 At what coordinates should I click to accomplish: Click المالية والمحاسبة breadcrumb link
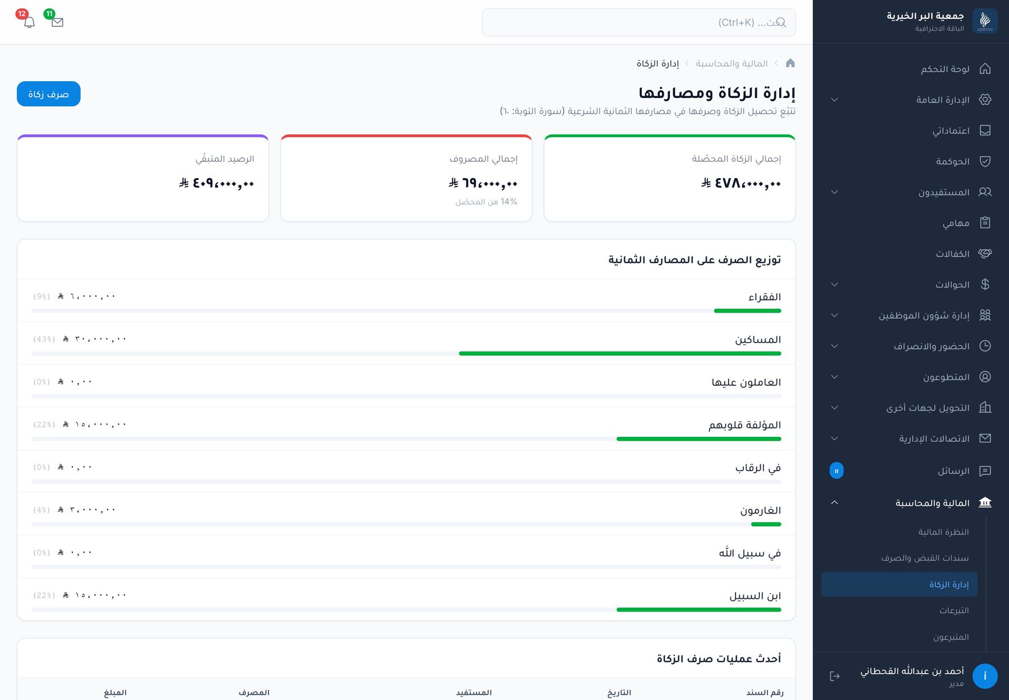(x=732, y=63)
